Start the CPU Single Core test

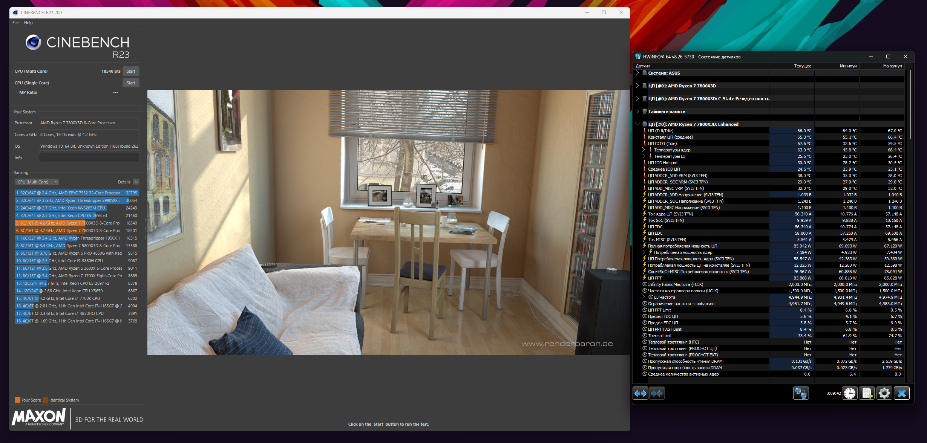pyautogui.click(x=131, y=83)
